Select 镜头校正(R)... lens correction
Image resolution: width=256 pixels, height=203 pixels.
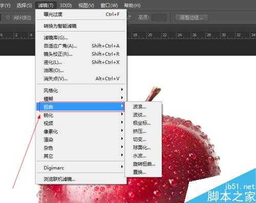coord(81,54)
